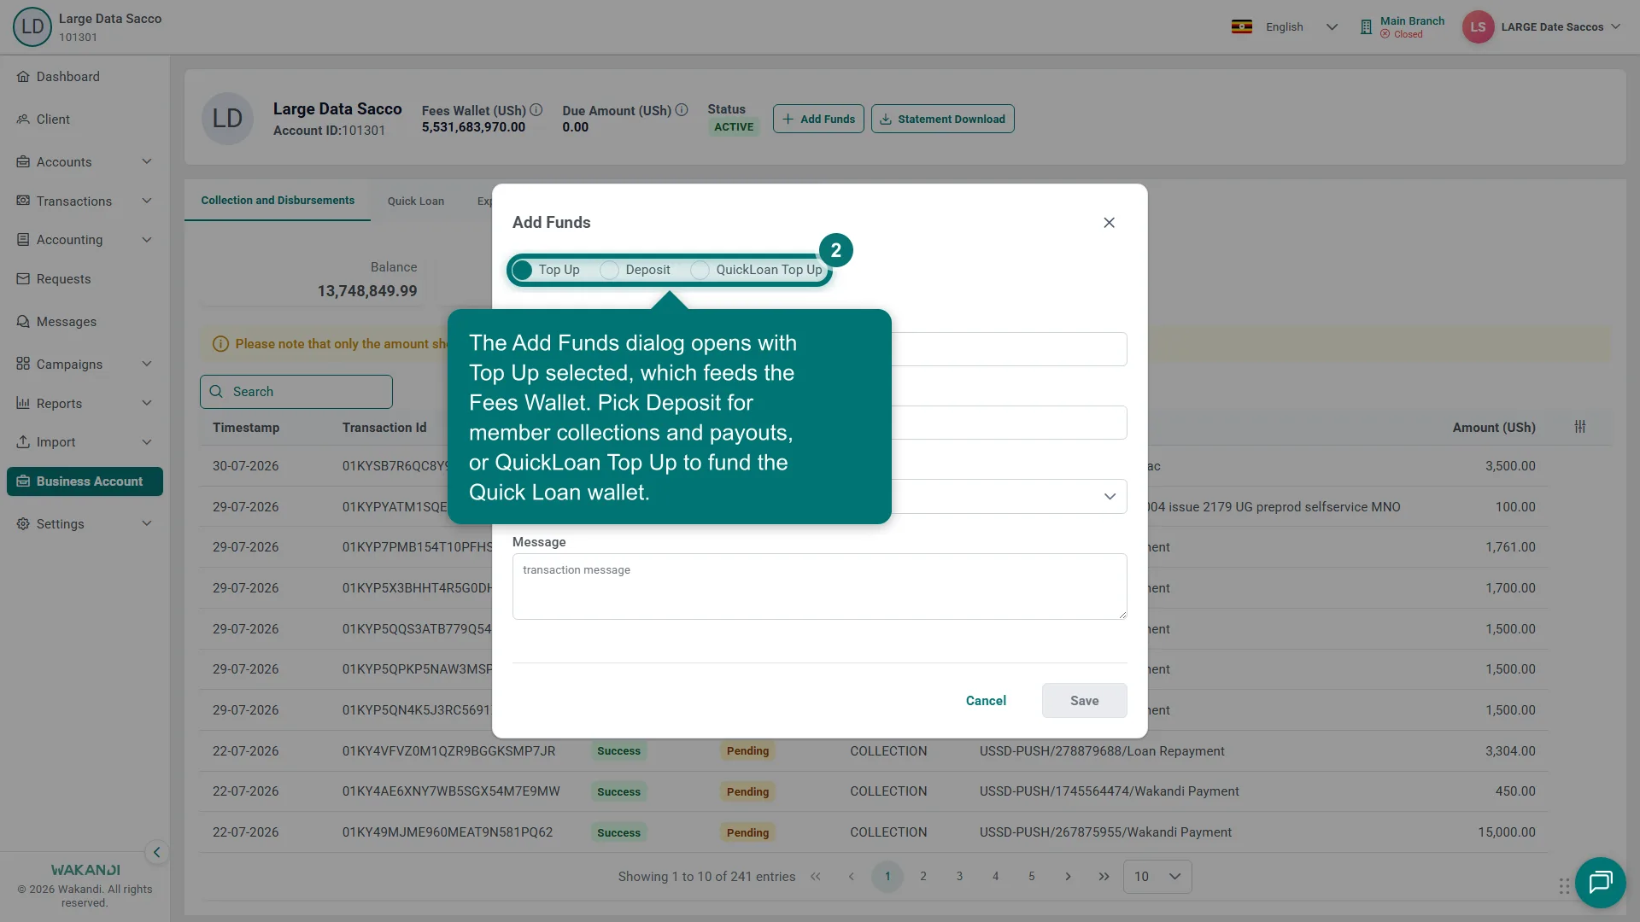Go to the last page of entries
The width and height of the screenshot is (1640, 922).
(1104, 877)
